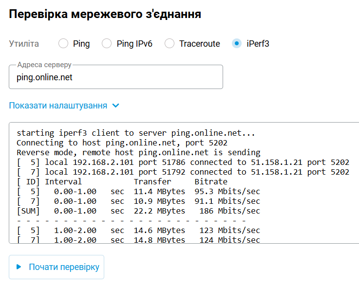Choose the Traceroute radio option
Viewport: 359px width, 287px height.
[170, 43]
